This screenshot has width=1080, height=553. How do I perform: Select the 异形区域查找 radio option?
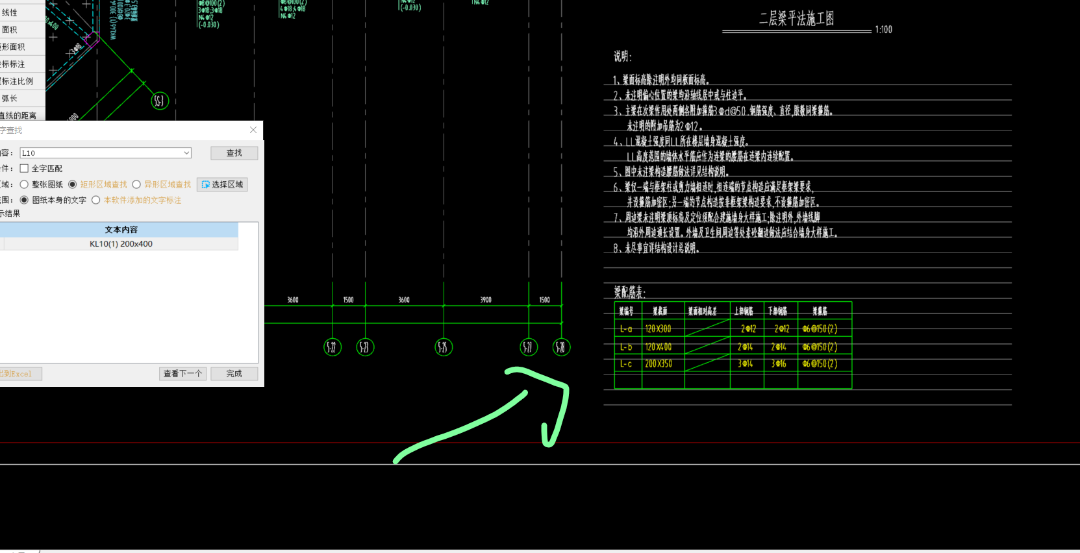pos(136,184)
